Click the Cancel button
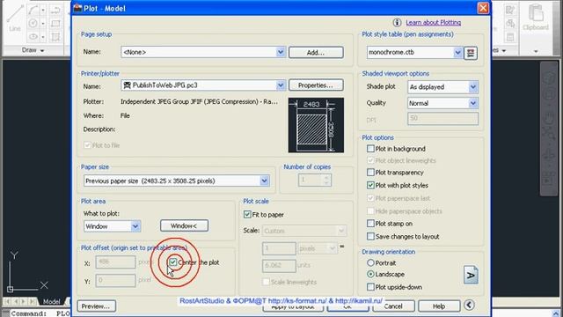The width and height of the screenshot is (563, 317). (x=393, y=306)
